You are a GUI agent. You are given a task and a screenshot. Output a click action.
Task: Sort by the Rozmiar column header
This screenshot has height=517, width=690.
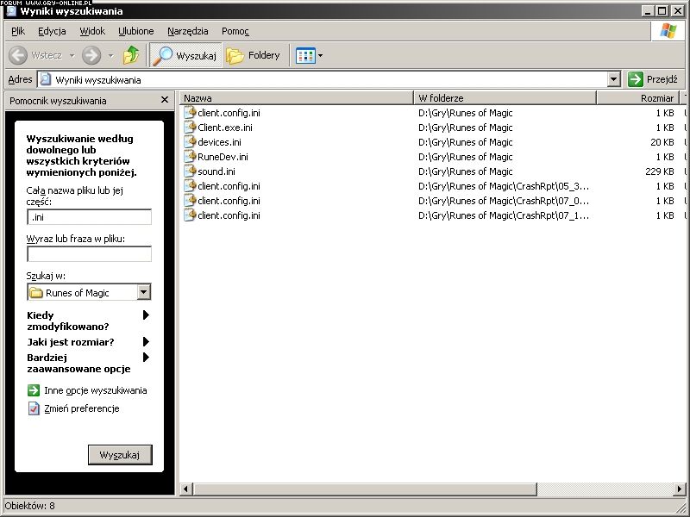point(638,98)
